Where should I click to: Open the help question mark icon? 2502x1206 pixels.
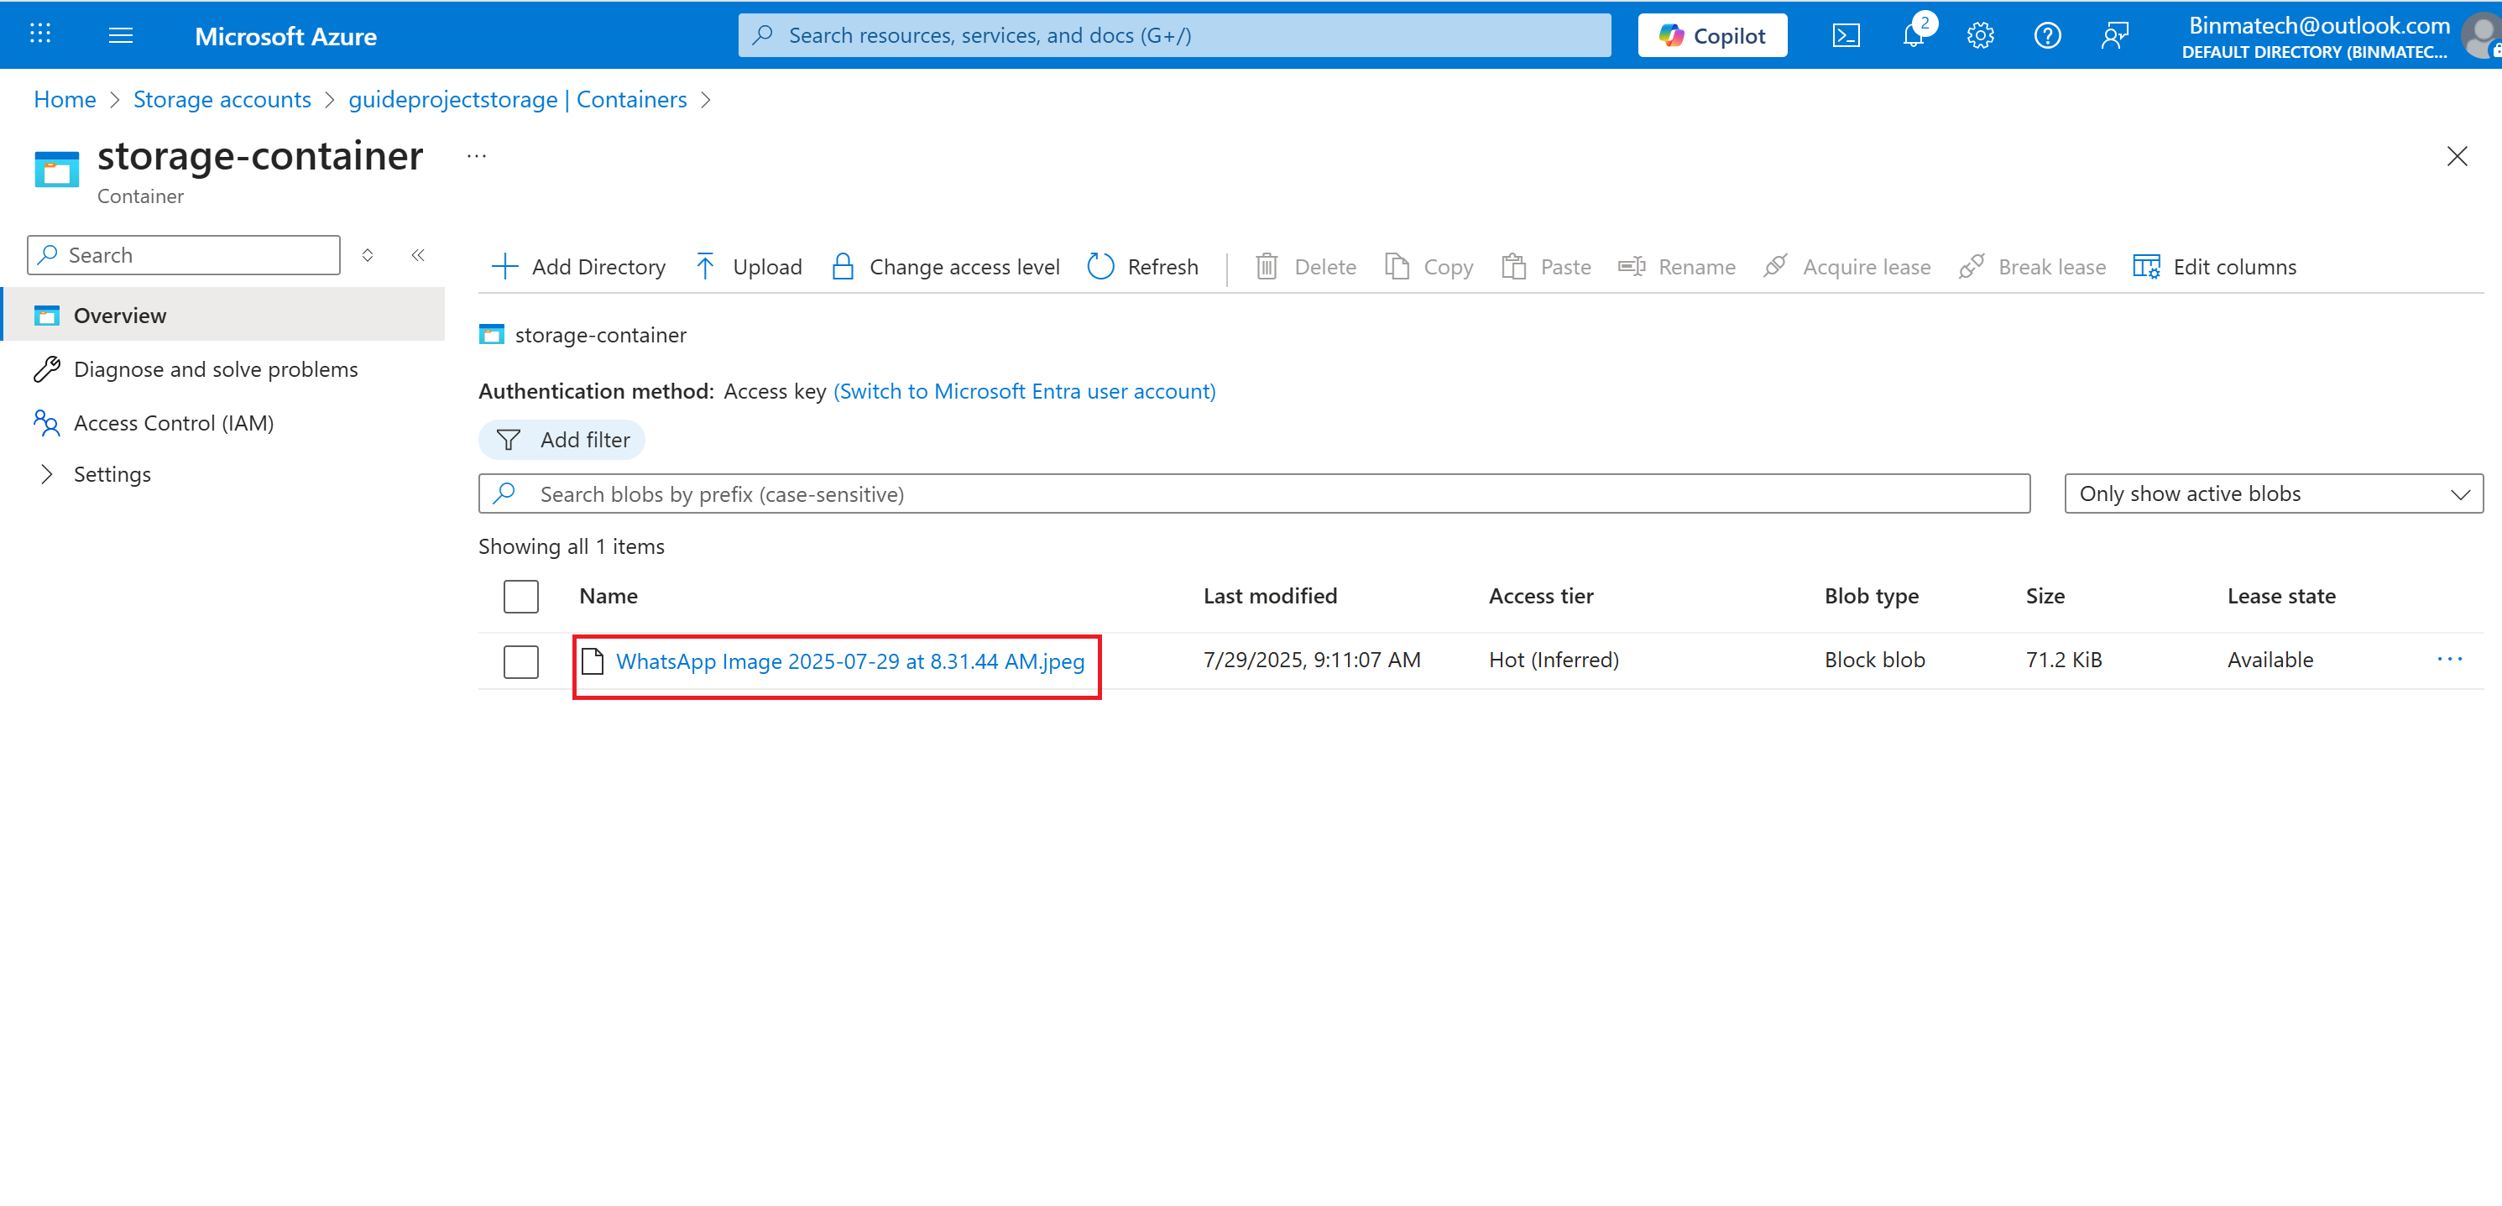coord(2047,36)
